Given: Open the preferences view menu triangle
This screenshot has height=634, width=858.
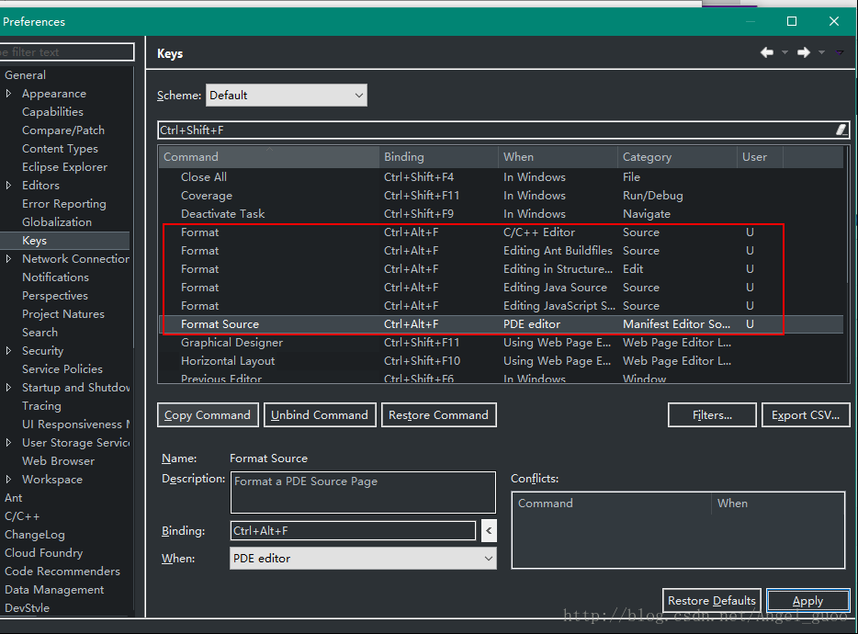Looking at the screenshot, I should point(840,52).
